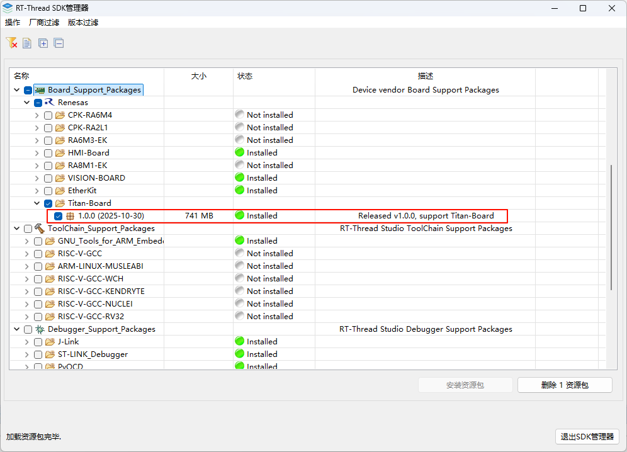Click the green Installed status icon for HMI-Board

tap(239, 152)
